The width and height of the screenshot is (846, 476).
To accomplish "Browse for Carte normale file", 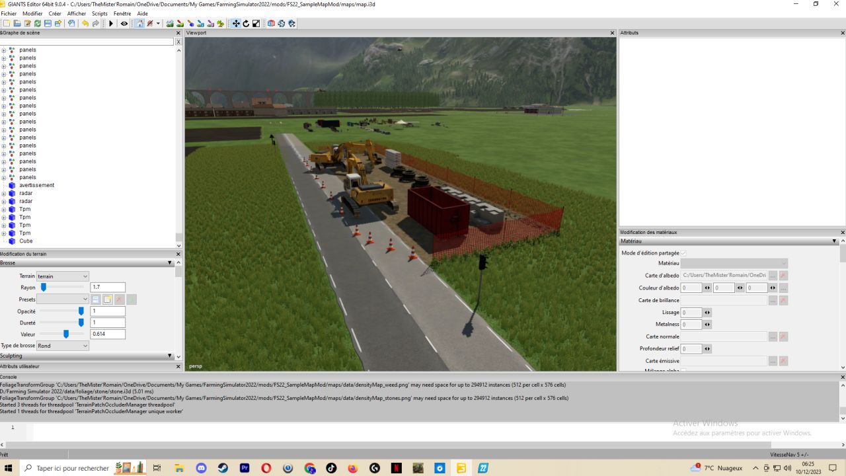I will click(x=773, y=337).
